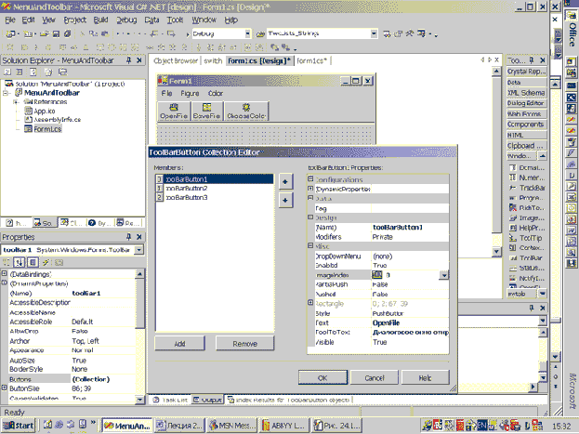Click the Add button in Collection Editor
The width and height of the screenshot is (579, 434).
[x=180, y=344]
